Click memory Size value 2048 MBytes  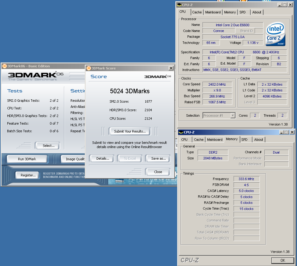[213, 158]
